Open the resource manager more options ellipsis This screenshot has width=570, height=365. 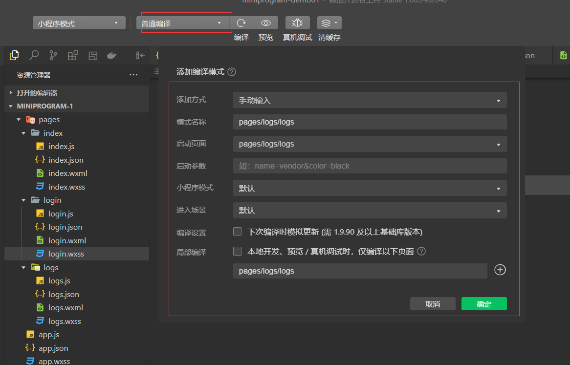tap(133, 75)
